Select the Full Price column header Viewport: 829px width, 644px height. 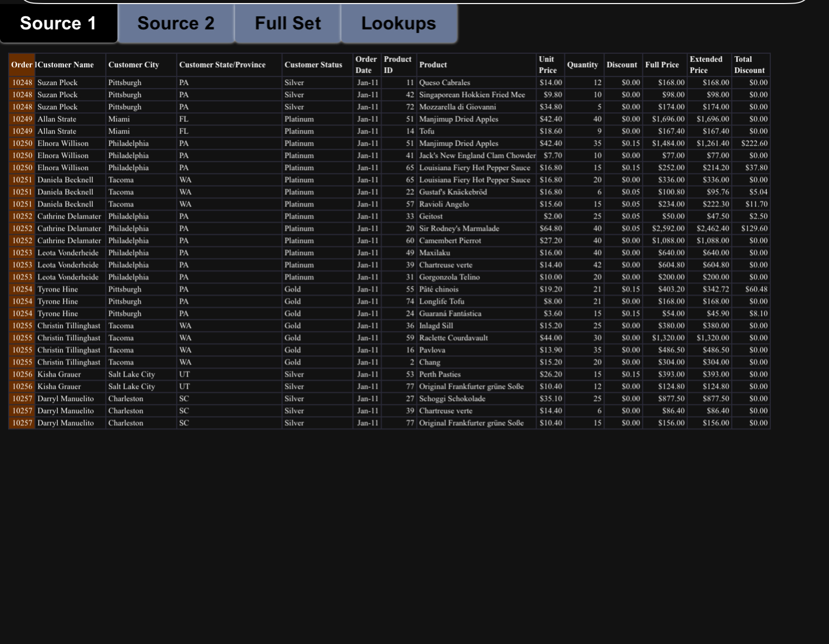tap(665, 65)
